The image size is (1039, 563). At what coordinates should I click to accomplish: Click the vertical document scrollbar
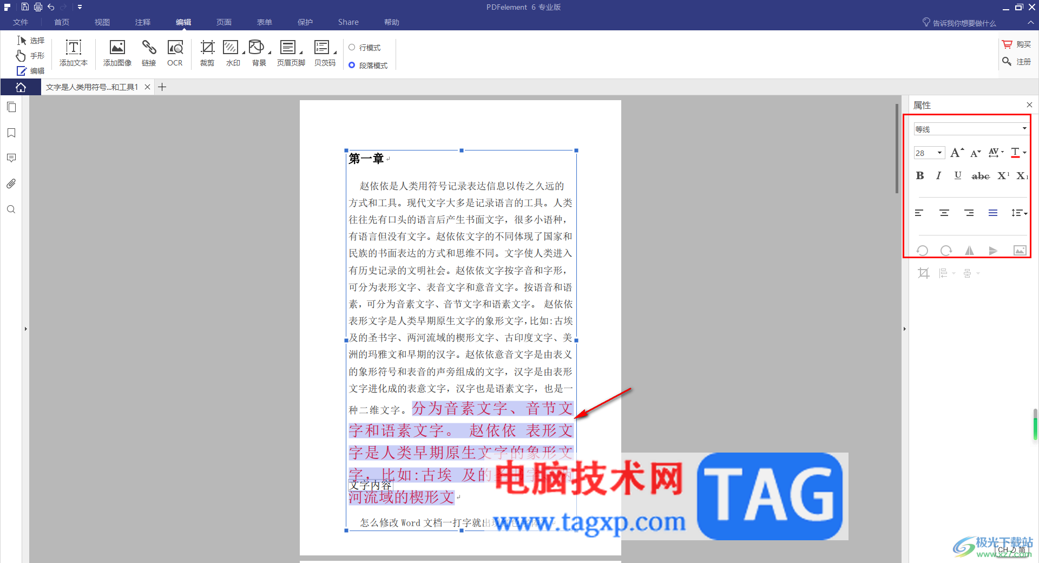[897, 148]
